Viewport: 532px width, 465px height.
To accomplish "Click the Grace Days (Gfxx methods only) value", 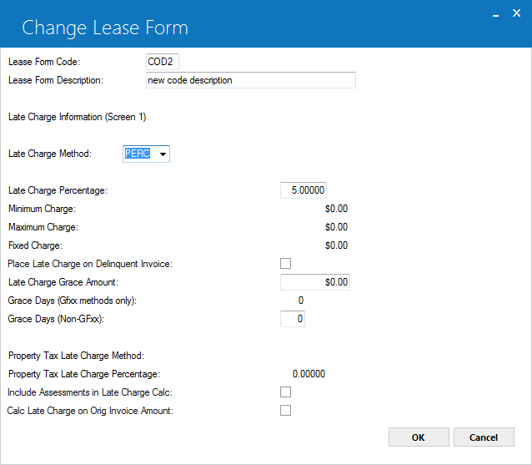I will [301, 301].
